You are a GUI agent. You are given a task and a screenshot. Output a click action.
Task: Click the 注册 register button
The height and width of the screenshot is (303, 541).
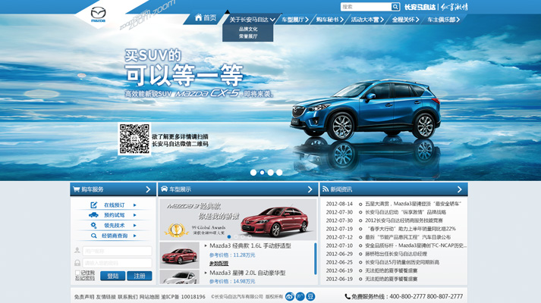[x=140, y=276]
